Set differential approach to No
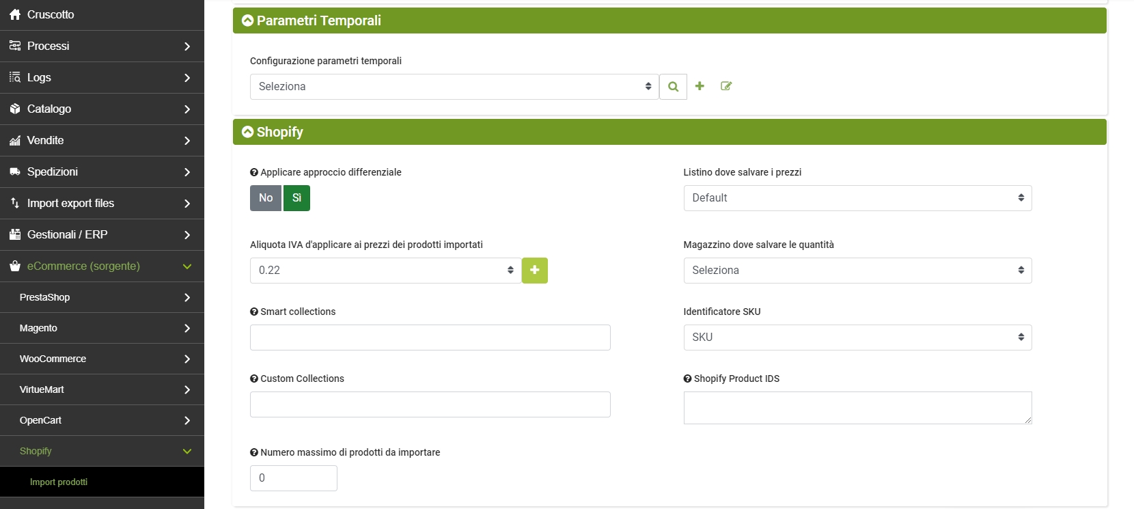The height and width of the screenshot is (509, 1134). click(266, 198)
